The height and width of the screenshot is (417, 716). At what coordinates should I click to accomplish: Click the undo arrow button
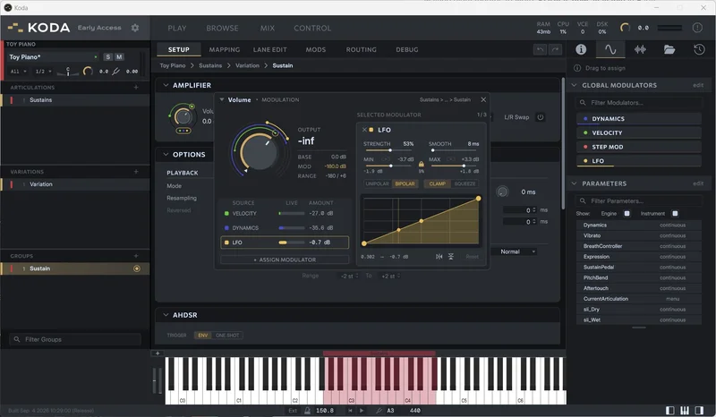541,49
